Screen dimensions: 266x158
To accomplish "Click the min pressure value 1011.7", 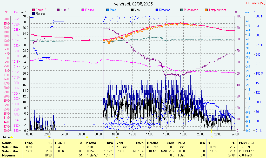I will [109, 147].
